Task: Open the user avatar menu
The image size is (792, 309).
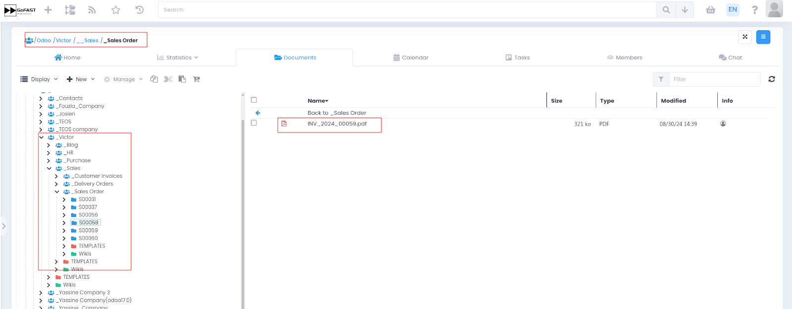Action: point(774,9)
